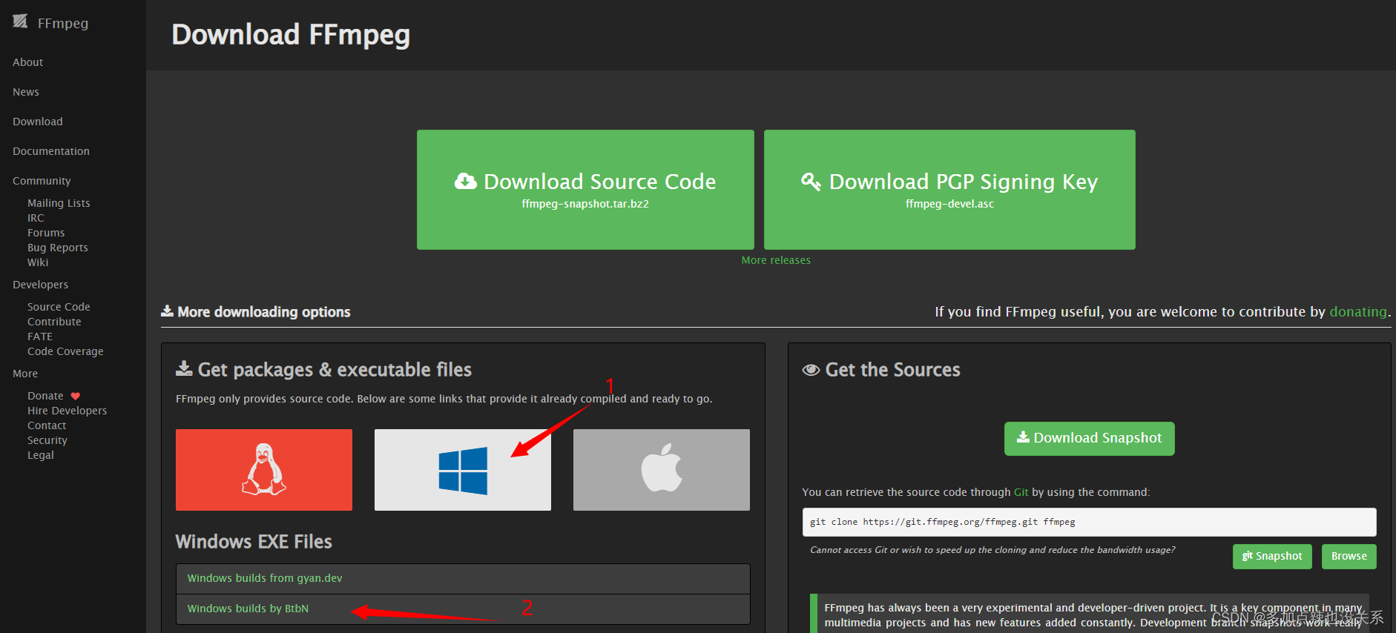This screenshot has width=1396, height=633.
Task: Open Documentation in the sidebar
Action: click(x=51, y=151)
